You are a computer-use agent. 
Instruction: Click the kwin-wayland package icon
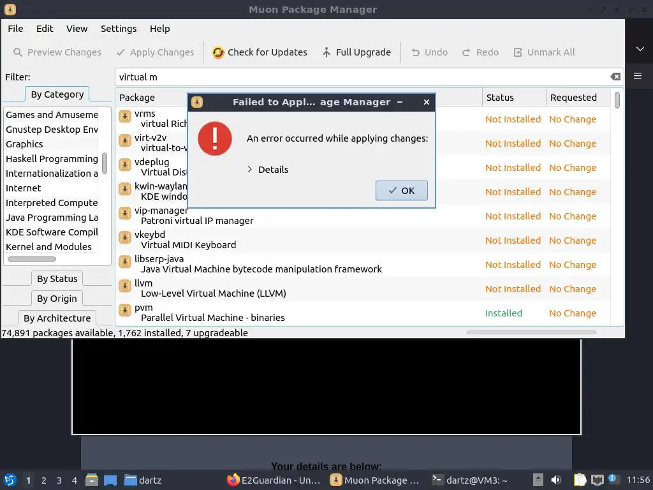tap(125, 189)
